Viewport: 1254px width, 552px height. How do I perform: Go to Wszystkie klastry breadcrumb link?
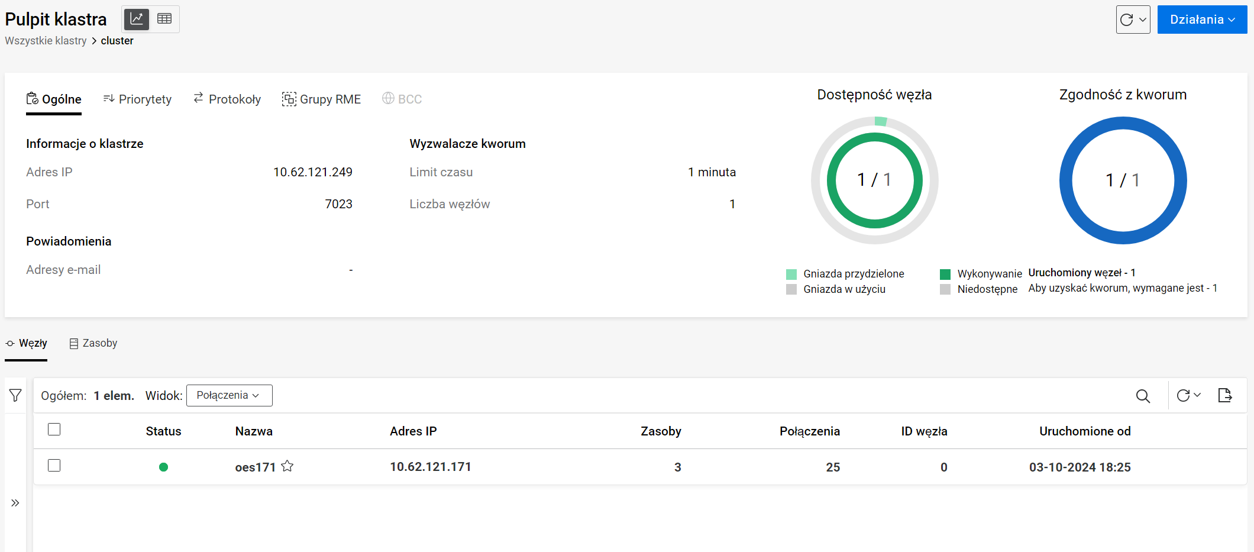46,41
